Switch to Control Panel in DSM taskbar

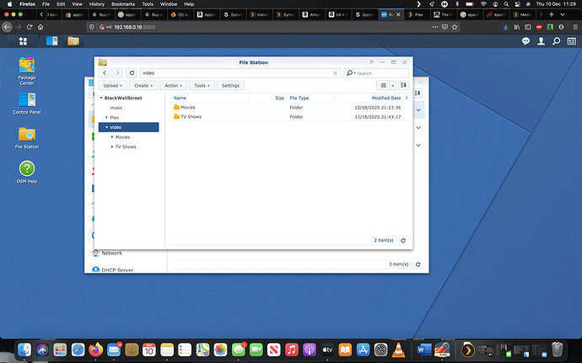tap(52, 41)
